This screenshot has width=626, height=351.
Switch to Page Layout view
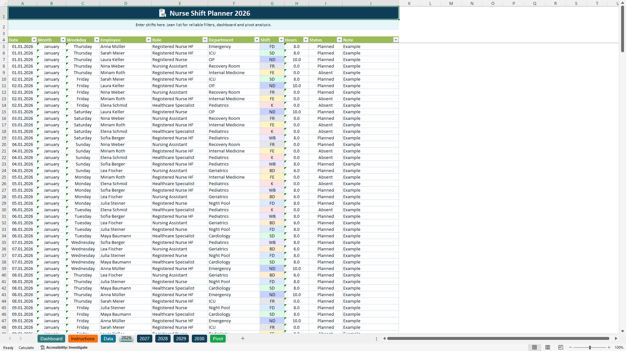(x=548, y=347)
